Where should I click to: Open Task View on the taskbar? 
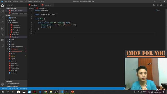click(13, 92)
